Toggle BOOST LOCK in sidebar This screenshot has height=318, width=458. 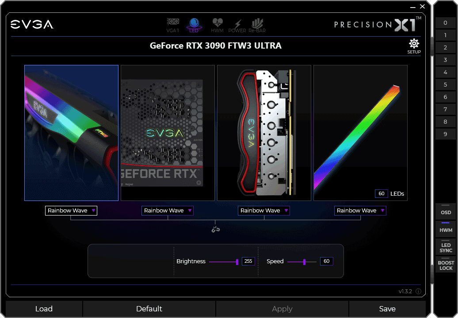point(446,265)
